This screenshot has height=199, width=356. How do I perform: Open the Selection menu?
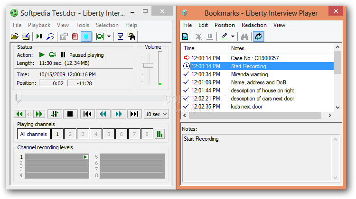pos(107,25)
